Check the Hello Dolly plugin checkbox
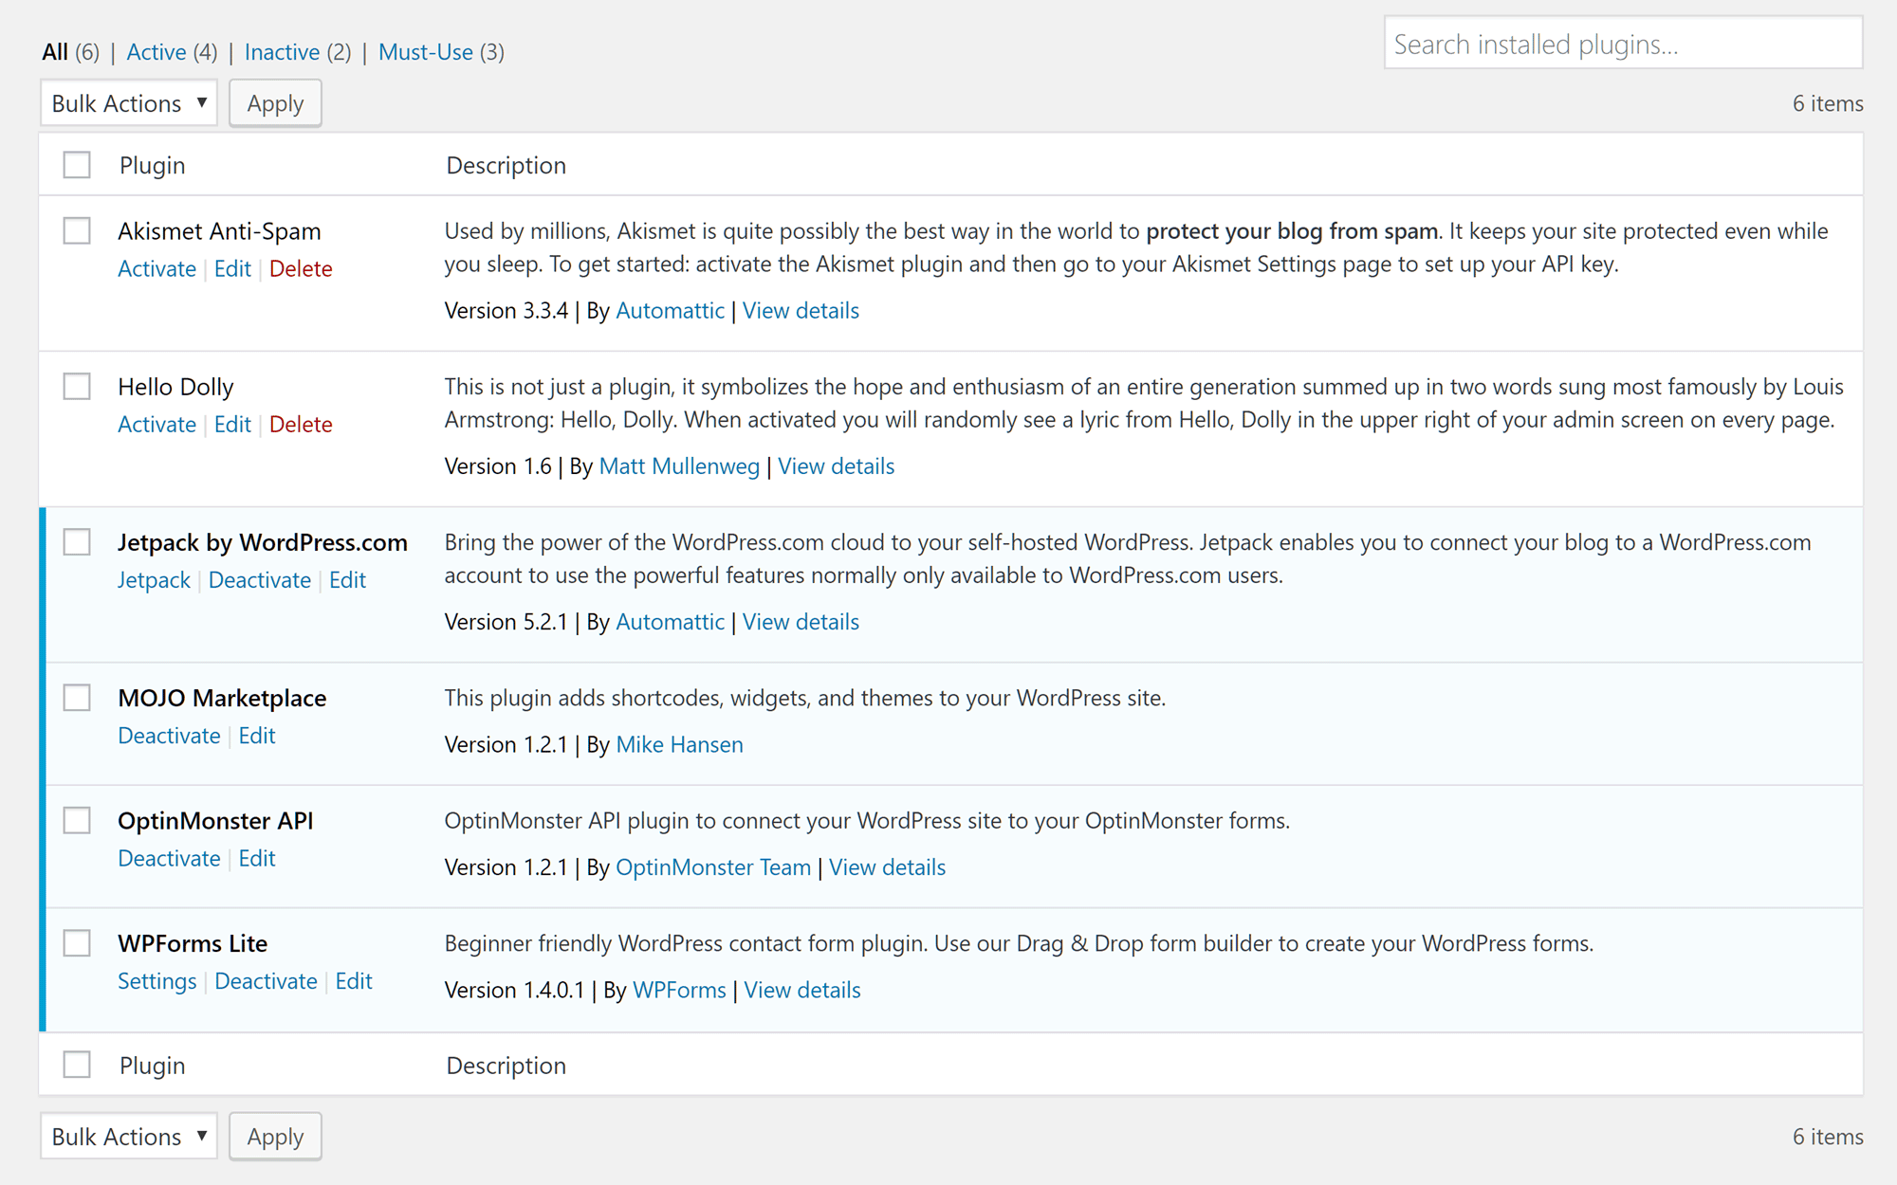This screenshot has height=1185, width=1897. click(x=77, y=386)
